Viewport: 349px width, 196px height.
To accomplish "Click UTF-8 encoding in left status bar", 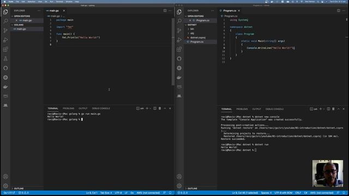I will tap(118, 193).
